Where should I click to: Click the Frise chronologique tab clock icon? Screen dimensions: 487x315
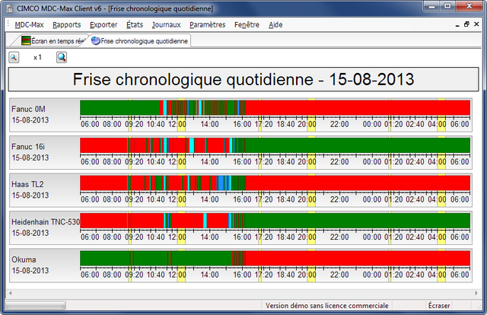pos(96,40)
